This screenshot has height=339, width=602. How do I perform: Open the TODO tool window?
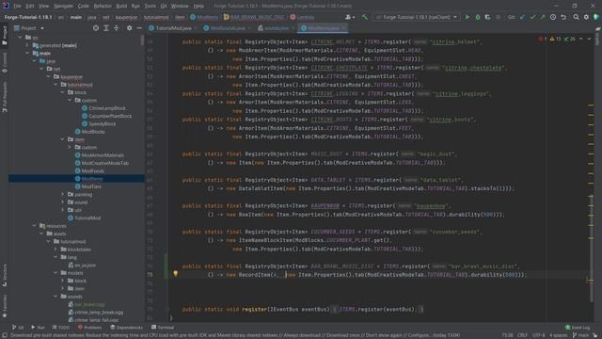(x=61, y=328)
